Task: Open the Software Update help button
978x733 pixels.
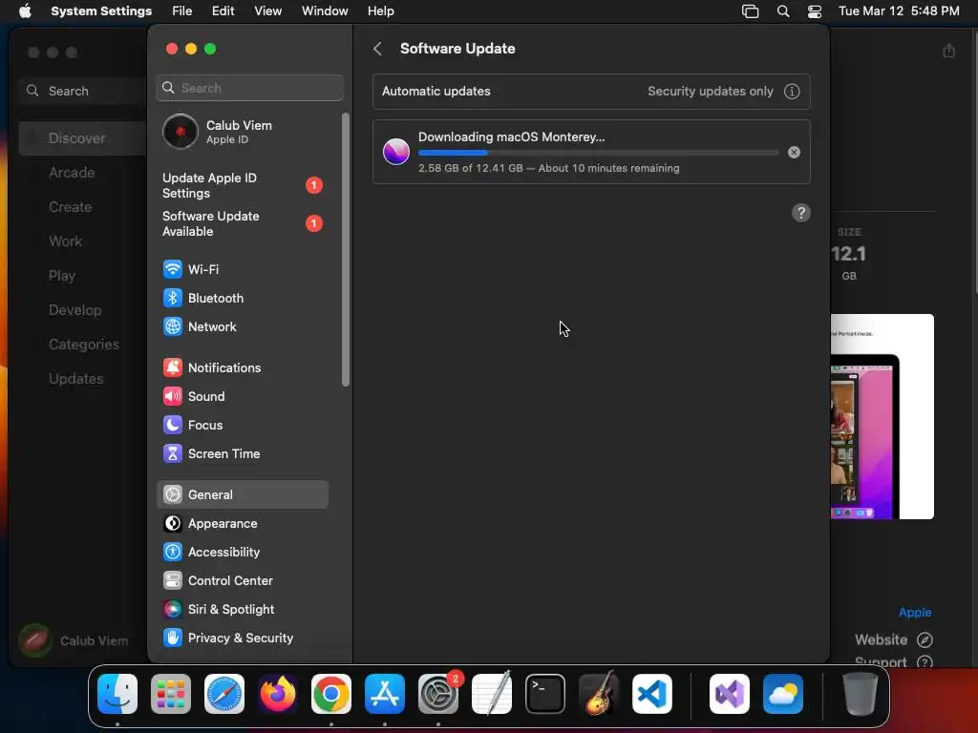Action: point(801,213)
